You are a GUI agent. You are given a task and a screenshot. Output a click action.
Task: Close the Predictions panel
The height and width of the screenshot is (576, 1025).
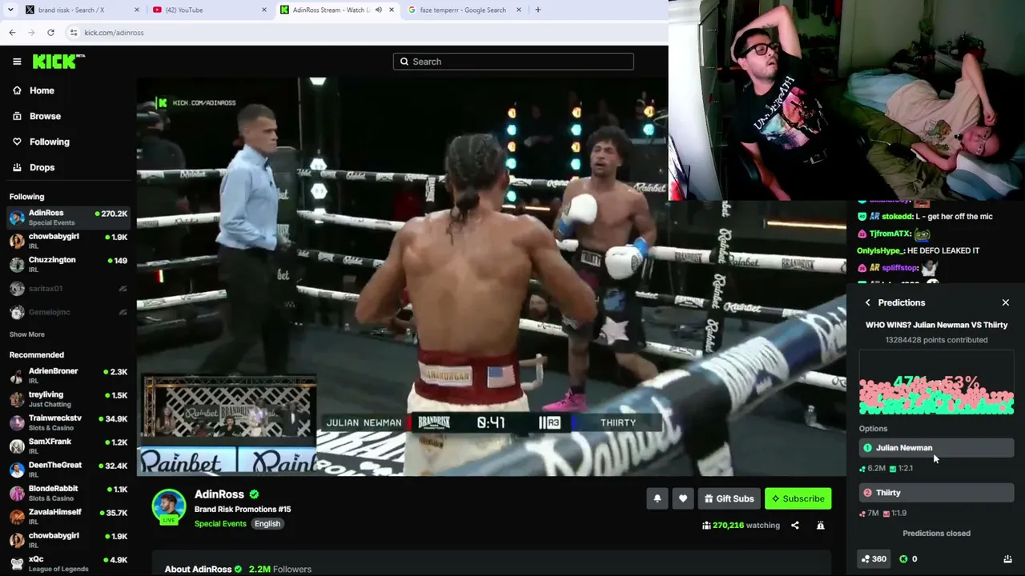[1006, 302]
